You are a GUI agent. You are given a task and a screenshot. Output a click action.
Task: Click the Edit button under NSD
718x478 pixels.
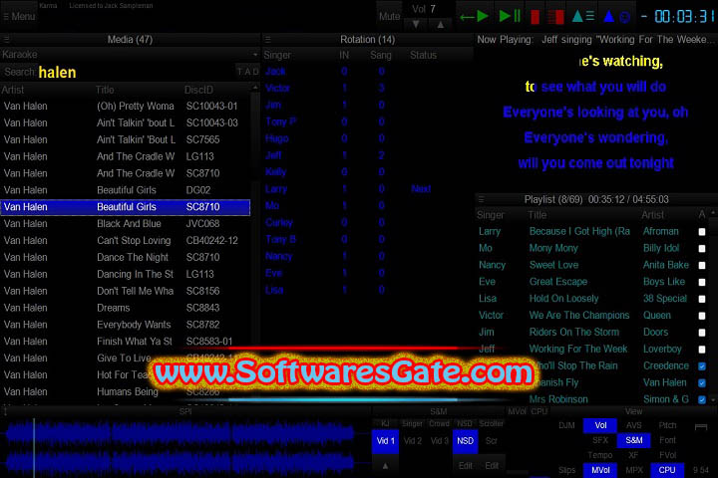466,466
